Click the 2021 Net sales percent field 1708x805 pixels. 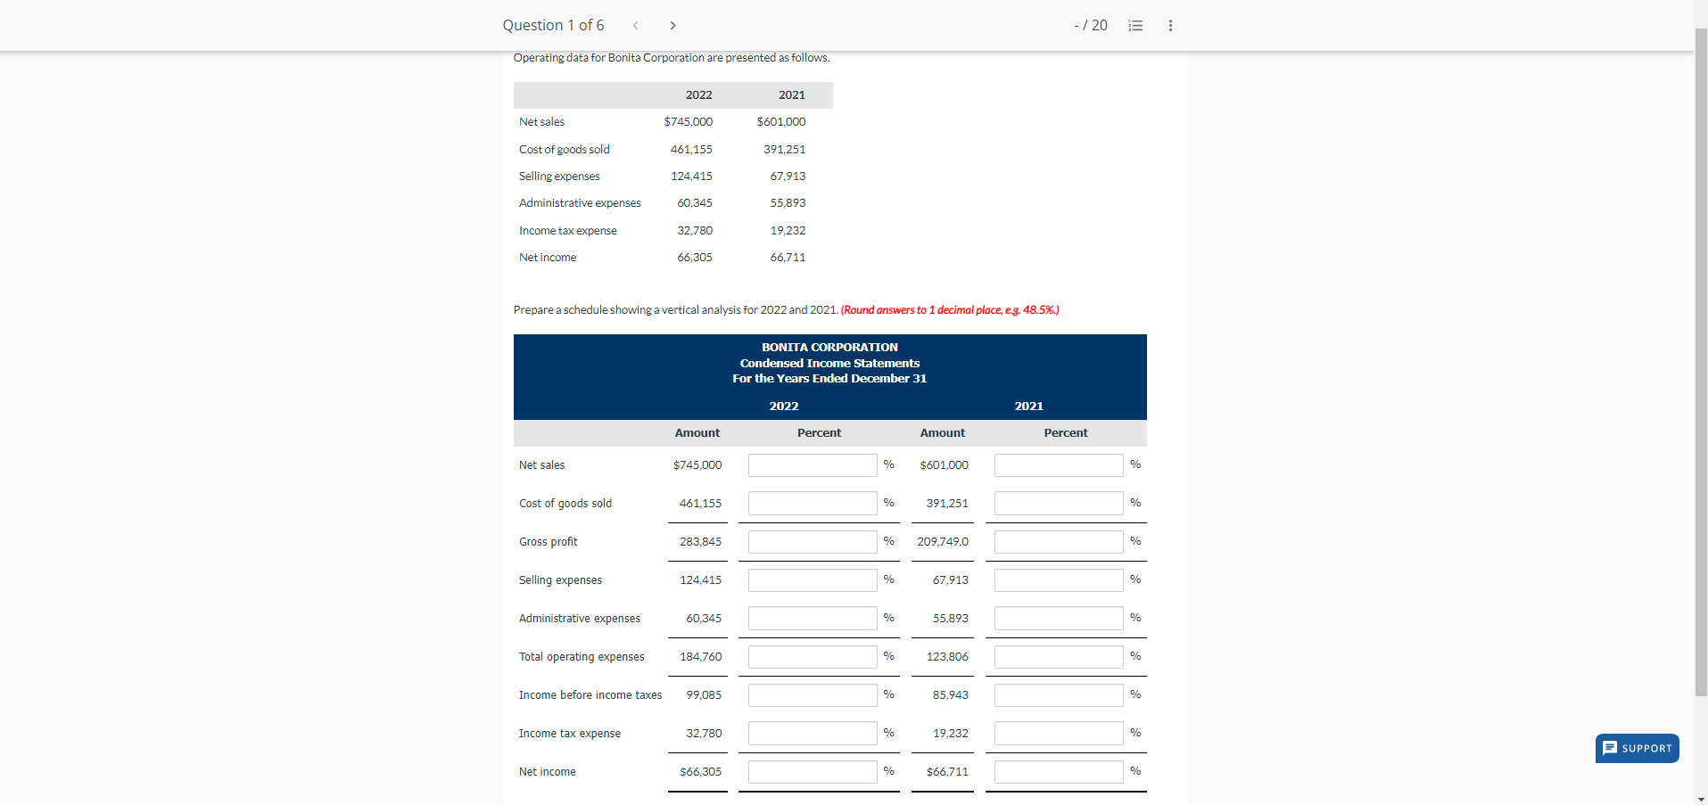[x=1058, y=464]
